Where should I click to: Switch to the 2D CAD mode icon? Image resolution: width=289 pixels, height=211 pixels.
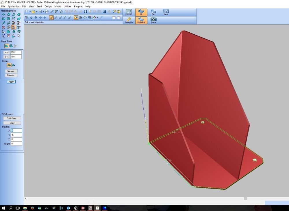pos(129,12)
